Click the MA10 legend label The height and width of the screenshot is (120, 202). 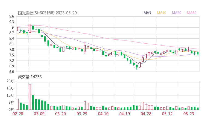161,13
